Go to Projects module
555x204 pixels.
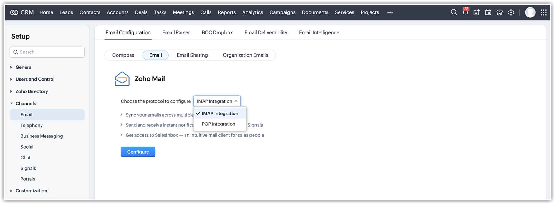point(370,12)
